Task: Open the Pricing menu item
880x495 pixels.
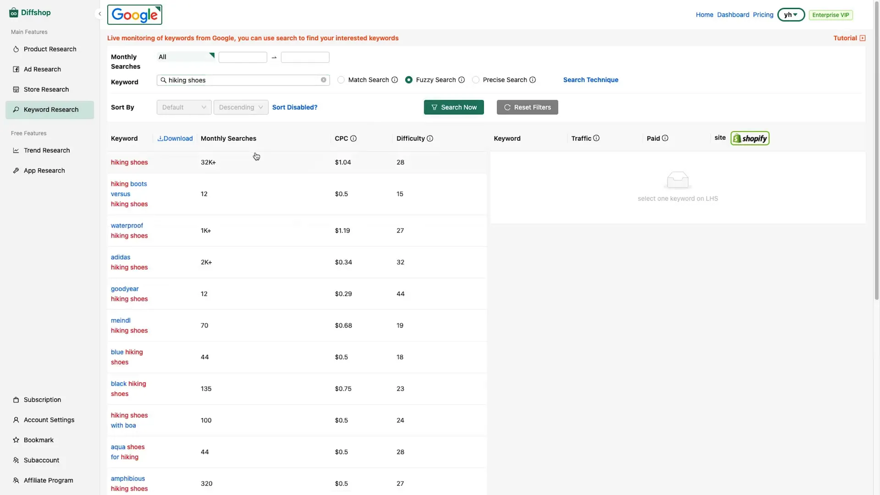Action: pos(763,15)
